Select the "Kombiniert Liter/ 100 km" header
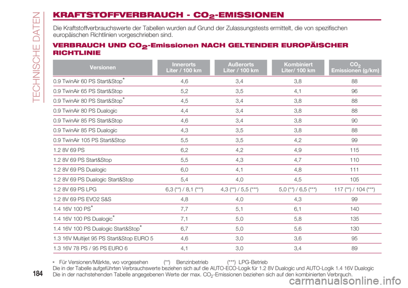This screenshot has height=288, width=408. coord(298,68)
